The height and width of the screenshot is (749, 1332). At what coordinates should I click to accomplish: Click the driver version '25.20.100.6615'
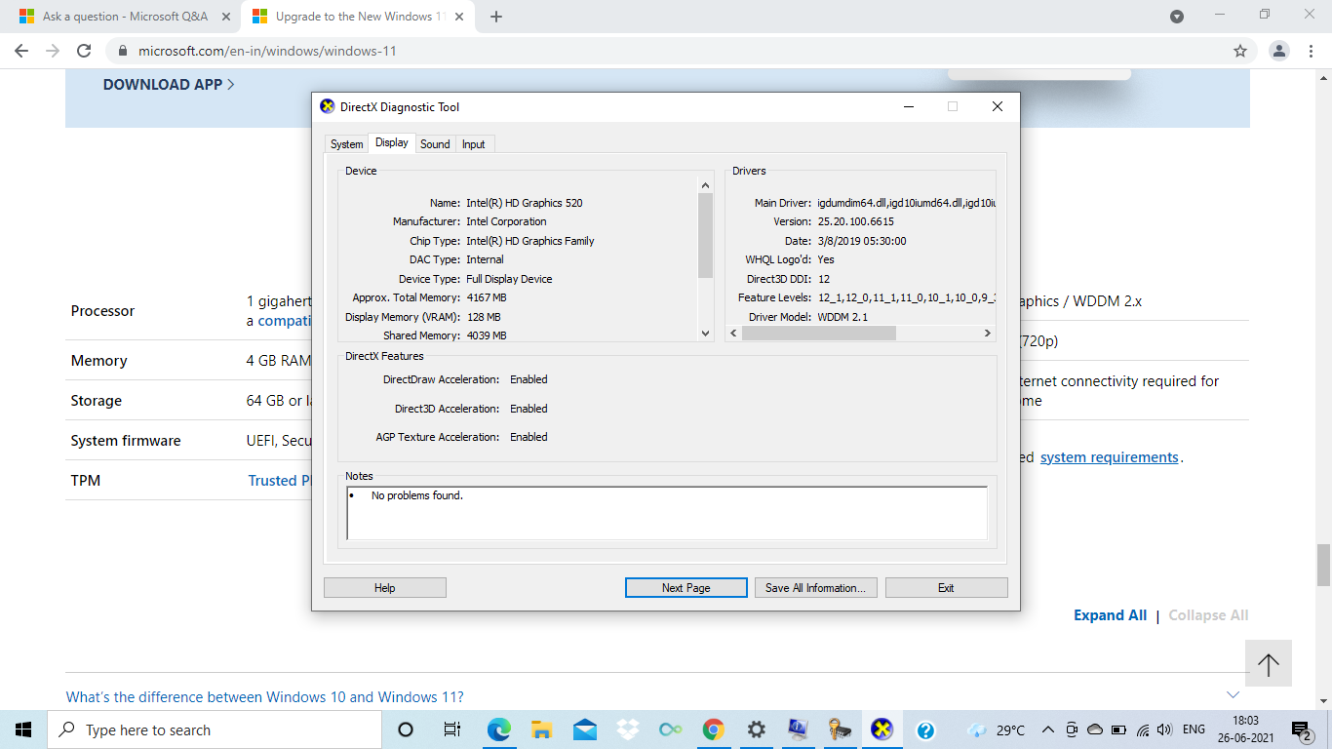point(856,221)
